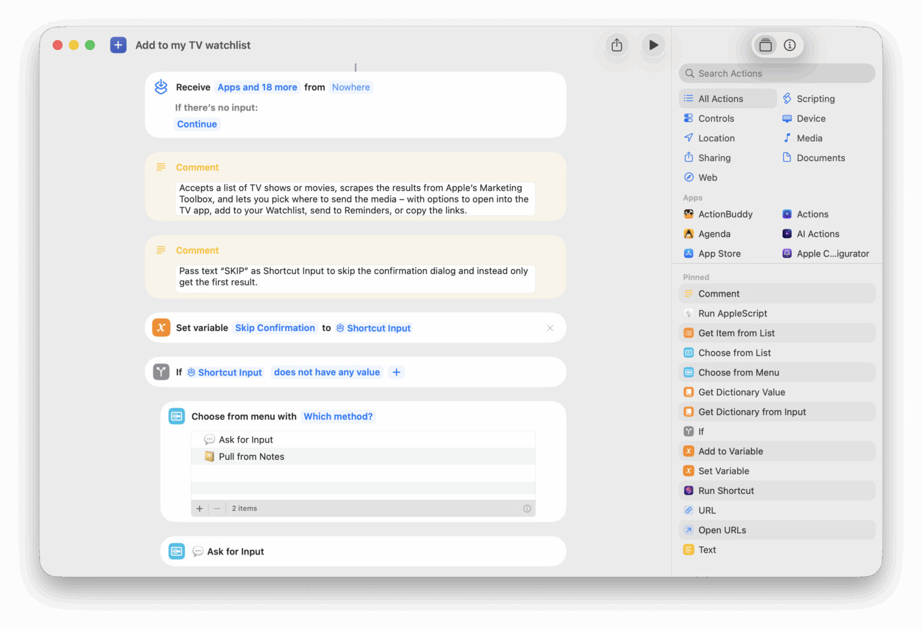Toggle the Action Library panel icon
922x629 pixels.
point(765,45)
